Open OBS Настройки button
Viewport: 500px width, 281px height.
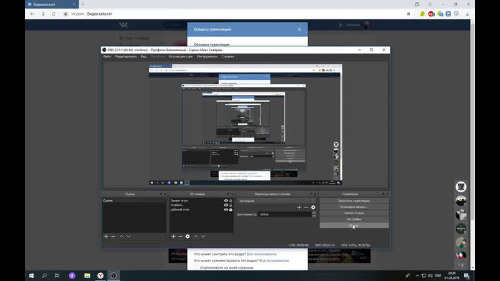[x=354, y=219]
